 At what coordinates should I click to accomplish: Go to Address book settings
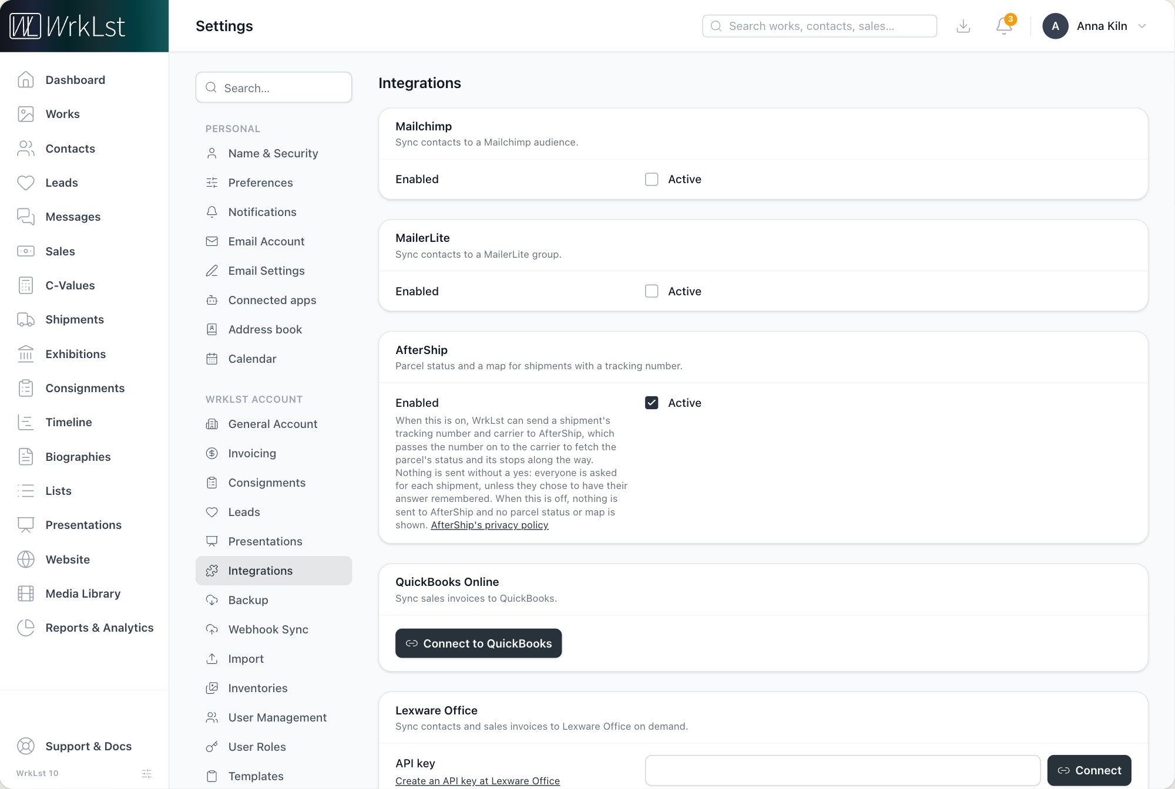[x=274, y=329]
